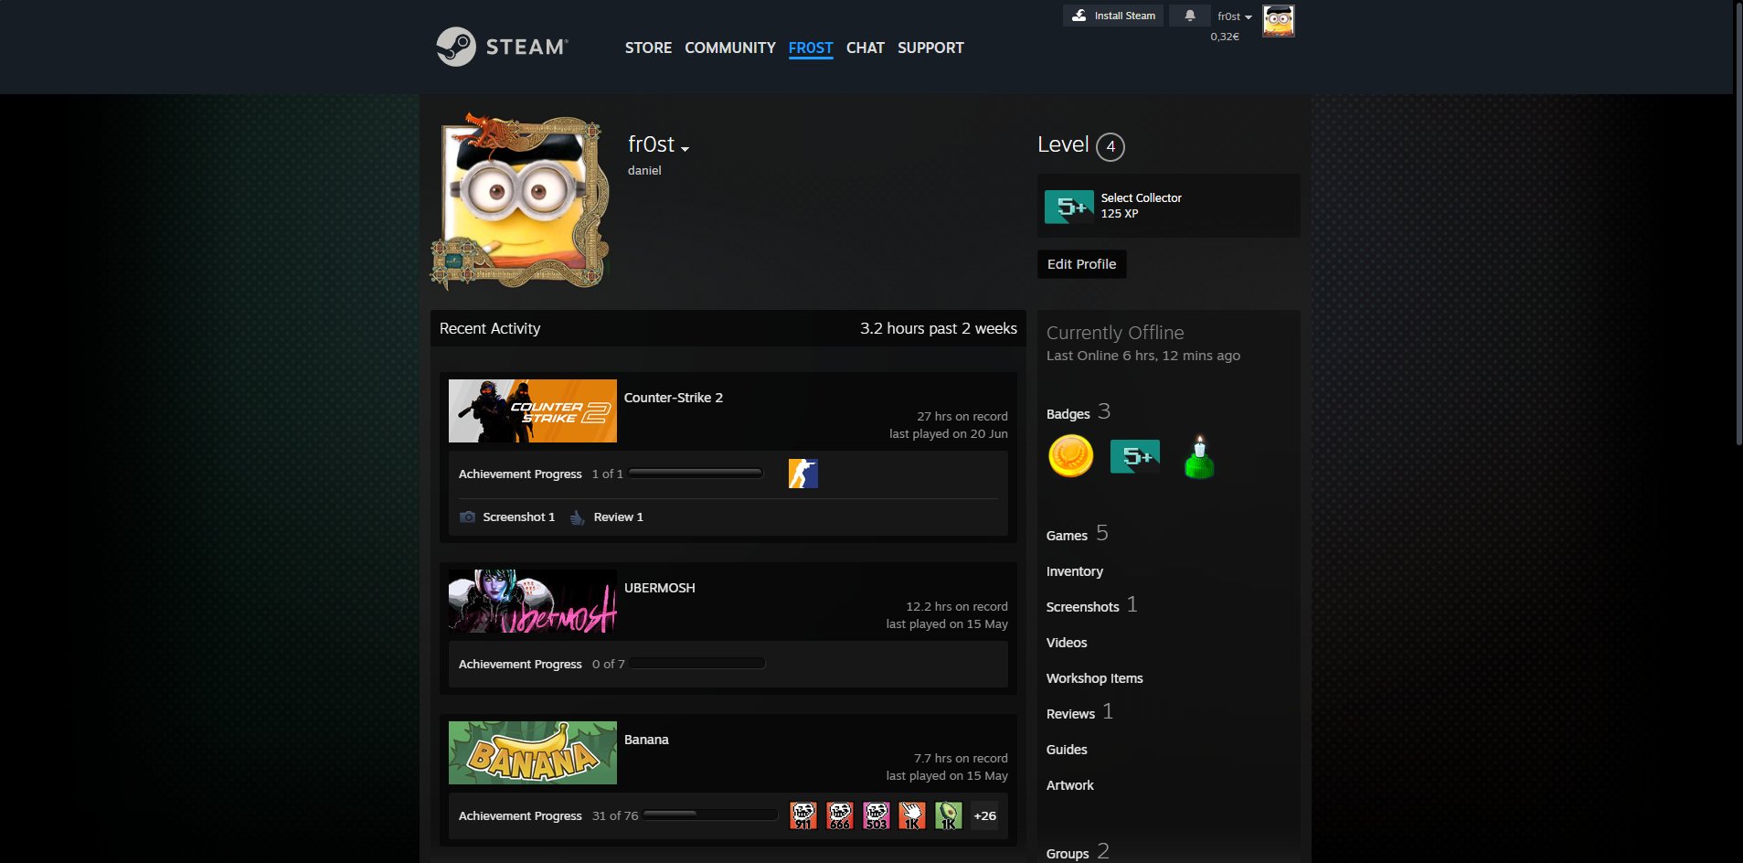The height and width of the screenshot is (863, 1743).
Task: Click the Recent Activity header
Action: click(x=490, y=328)
